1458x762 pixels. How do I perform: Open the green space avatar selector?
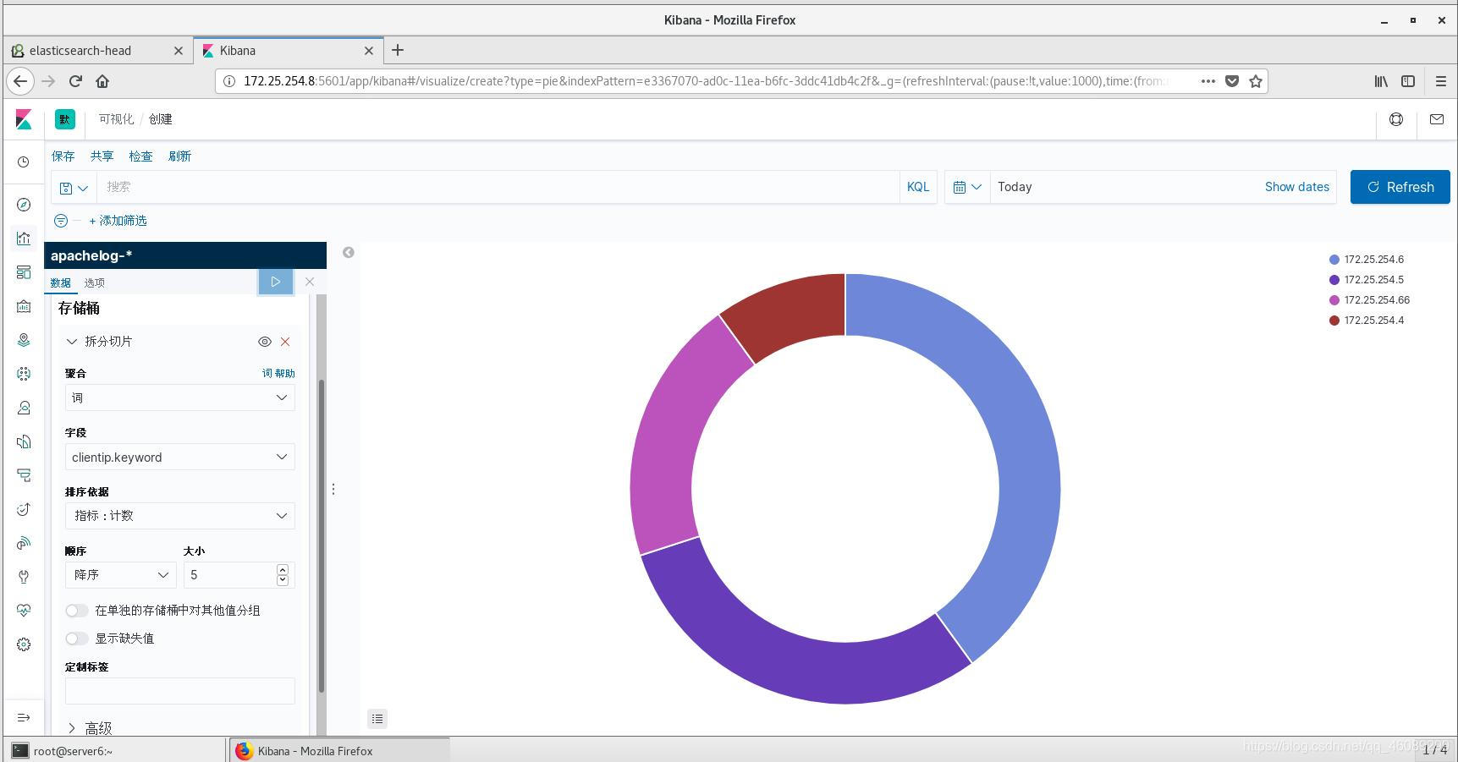(x=65, y=119)
